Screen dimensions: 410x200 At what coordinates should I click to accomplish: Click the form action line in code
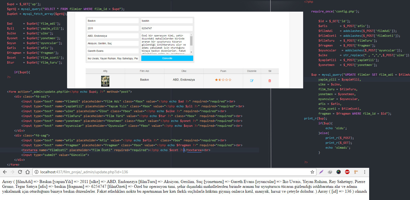(69, 92)
